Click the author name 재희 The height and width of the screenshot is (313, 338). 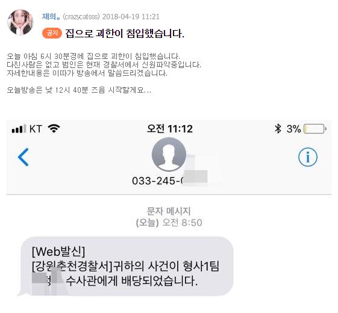tap(51, 16)
